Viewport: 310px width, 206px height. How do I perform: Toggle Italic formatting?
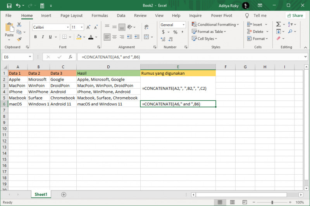pos(43,37)
